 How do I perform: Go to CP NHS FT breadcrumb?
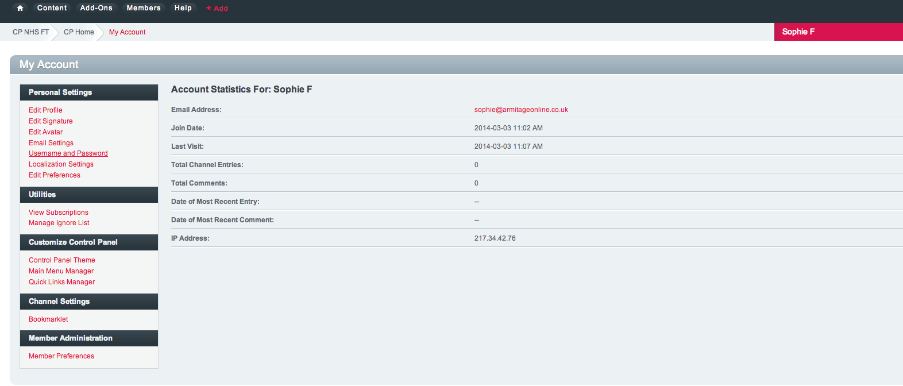pos(31,32)
